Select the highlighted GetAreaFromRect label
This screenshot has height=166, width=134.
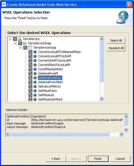click(50, 78)
